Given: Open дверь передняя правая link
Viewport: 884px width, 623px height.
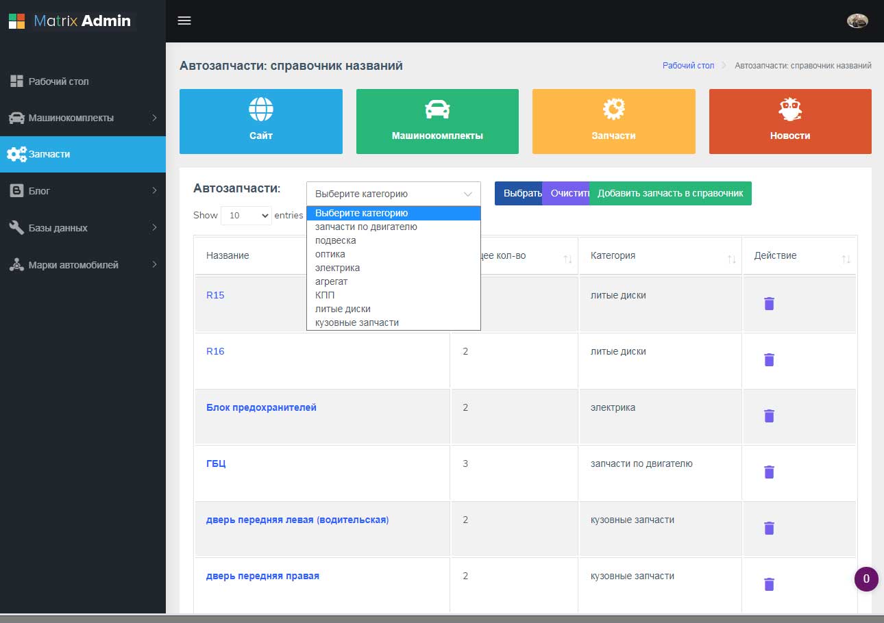Looking at the screenshot, I should 262,576.
